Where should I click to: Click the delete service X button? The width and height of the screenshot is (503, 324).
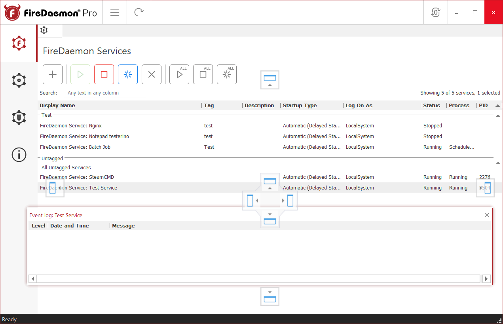coord(152,74)
